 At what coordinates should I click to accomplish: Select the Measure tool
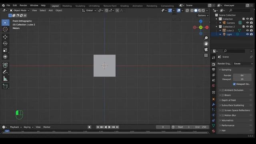tap(5, 79)
